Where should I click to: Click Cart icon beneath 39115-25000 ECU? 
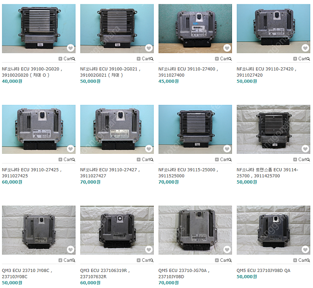point(223,160)
